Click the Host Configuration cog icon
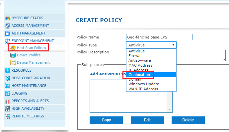The width and height of the screenshot is (229, 132). (x=7, y=78)
